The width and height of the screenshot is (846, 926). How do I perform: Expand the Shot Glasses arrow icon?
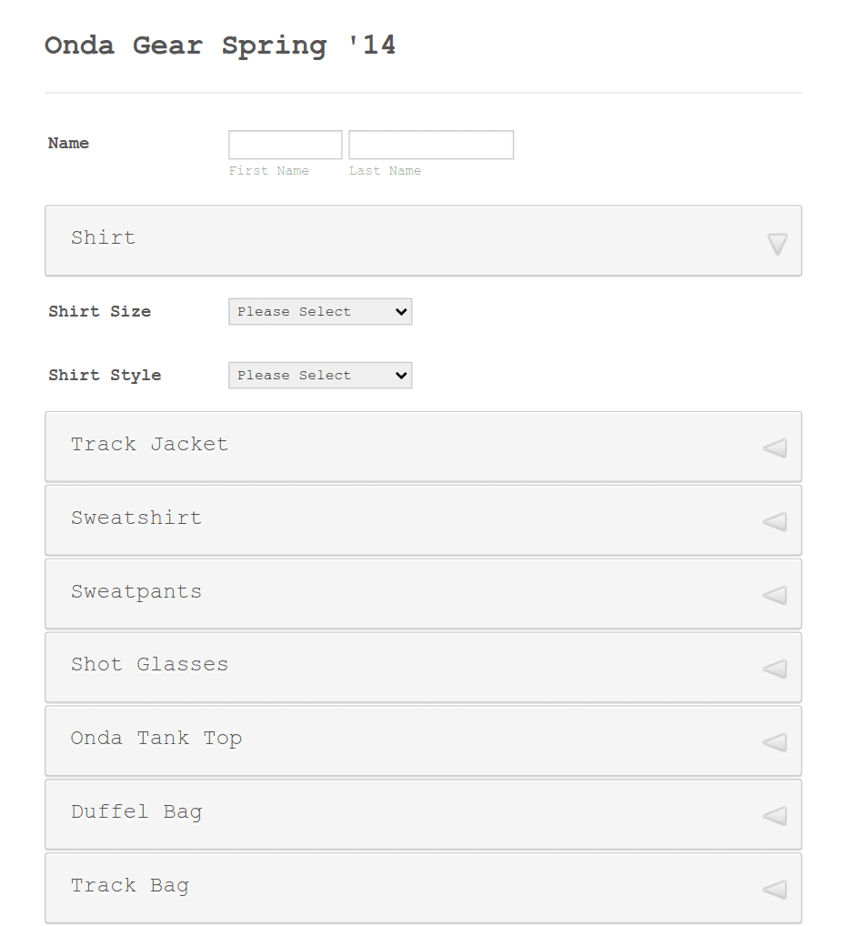(x=774, y=669)
